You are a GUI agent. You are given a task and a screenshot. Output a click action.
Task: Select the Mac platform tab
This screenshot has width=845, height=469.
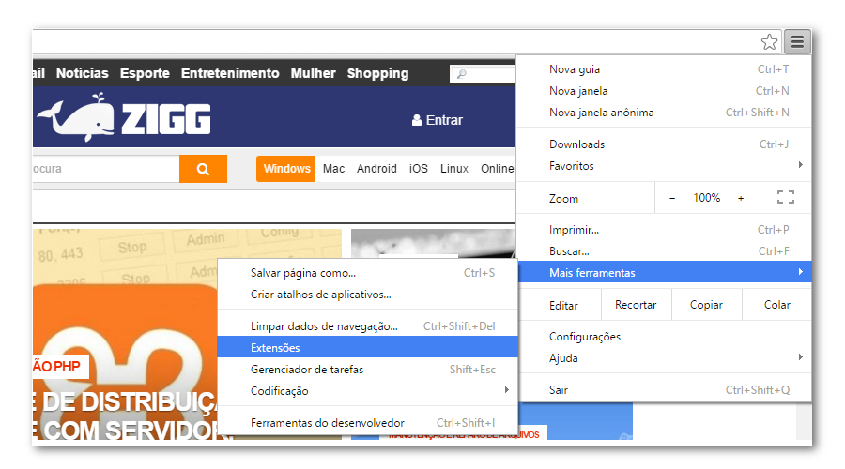pos(333,169)
